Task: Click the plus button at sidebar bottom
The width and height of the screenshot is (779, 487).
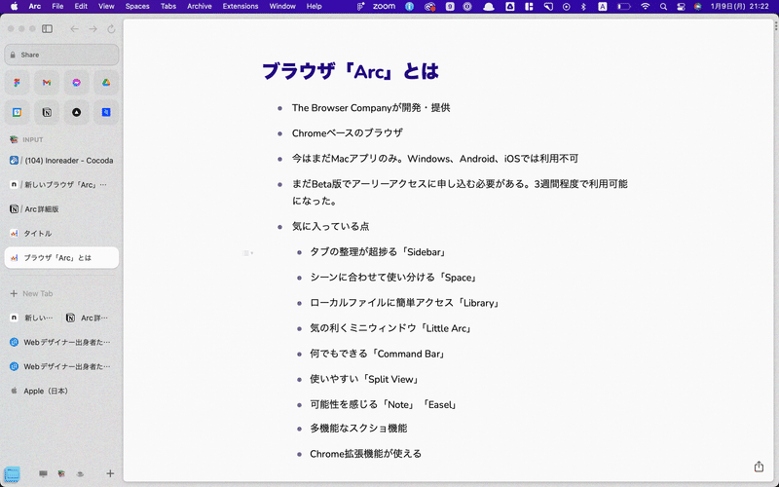Action: 110,473
